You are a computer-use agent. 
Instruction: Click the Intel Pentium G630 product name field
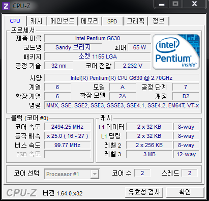[98, 38]
